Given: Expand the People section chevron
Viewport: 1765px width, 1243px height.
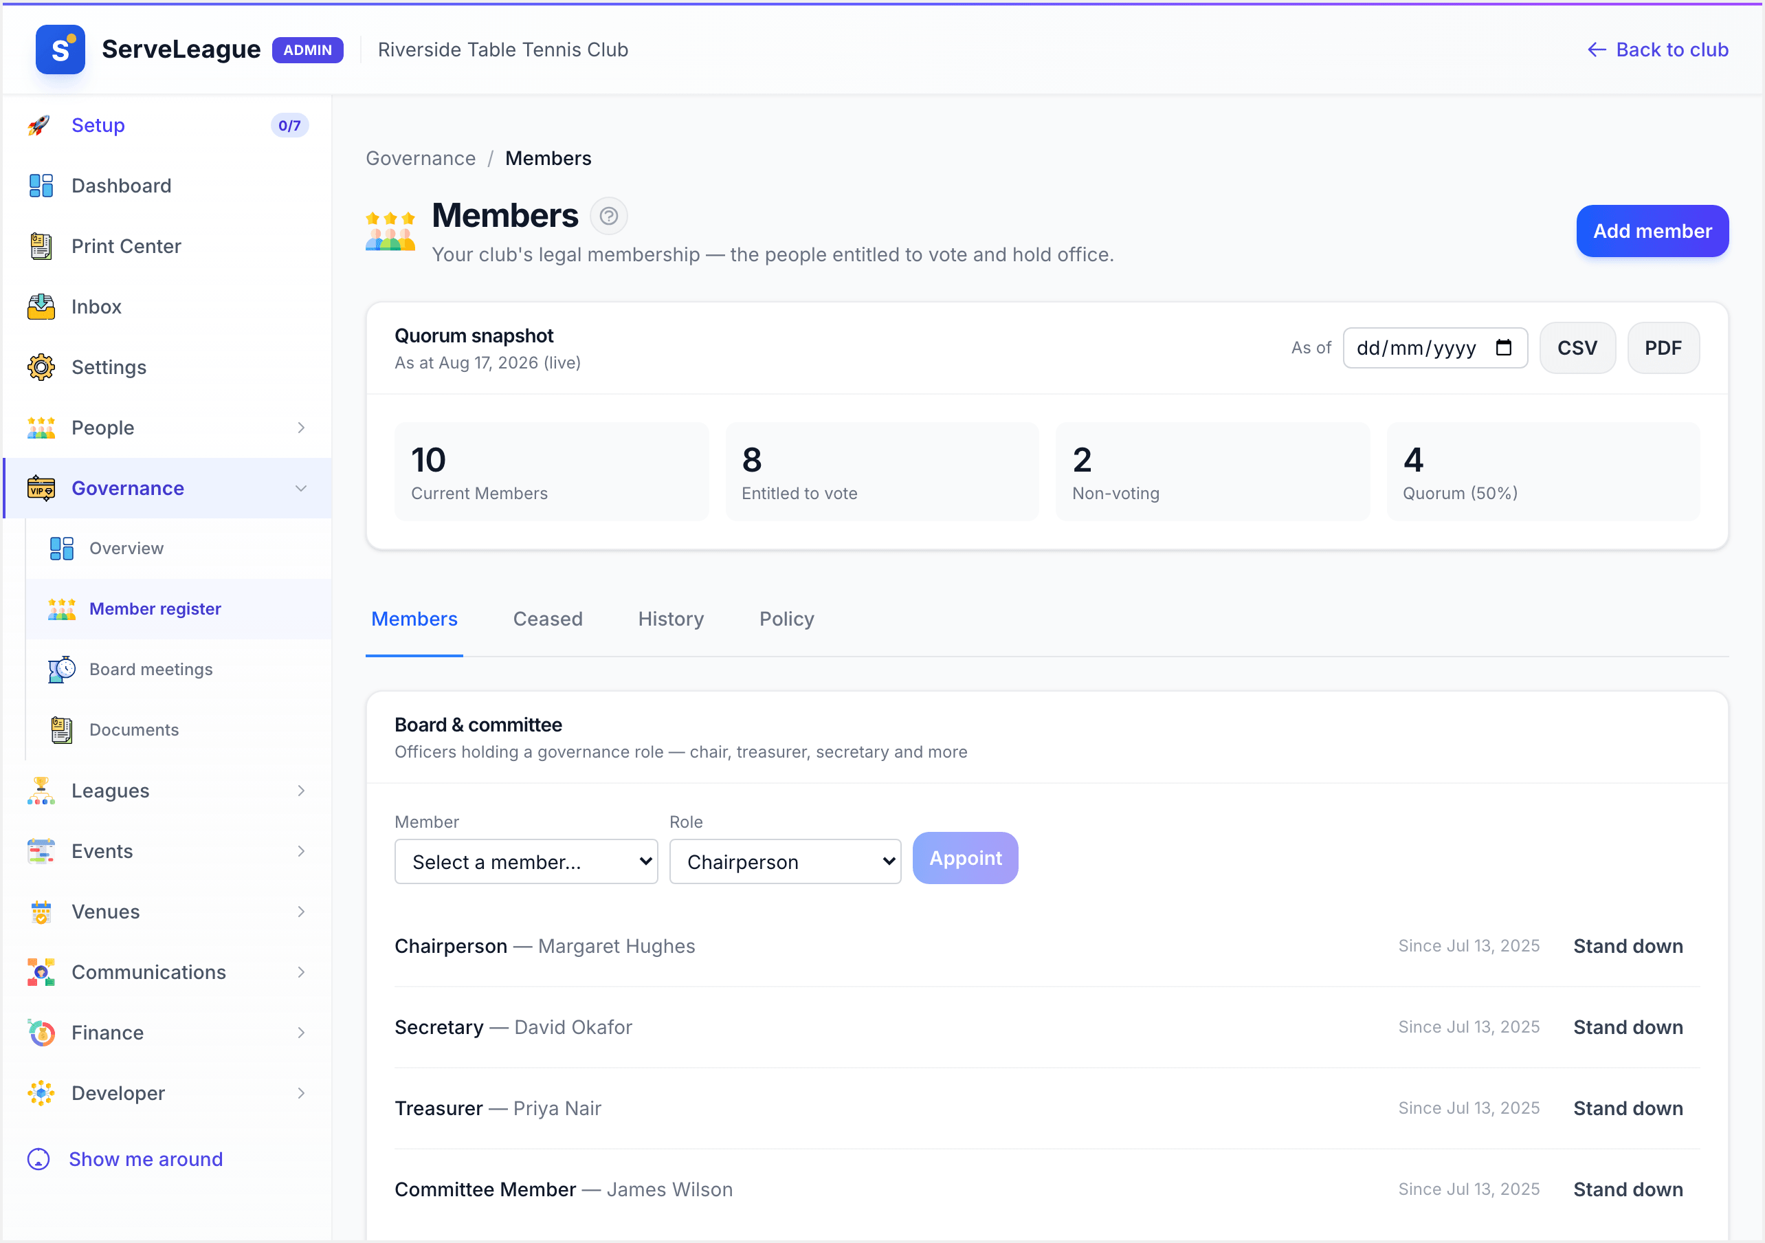Looking at the screenshot, I should tap(301, 428).
